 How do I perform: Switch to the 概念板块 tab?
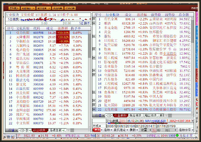pos(135,115)
